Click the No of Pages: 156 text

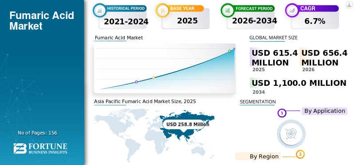(x=37, y=133)
